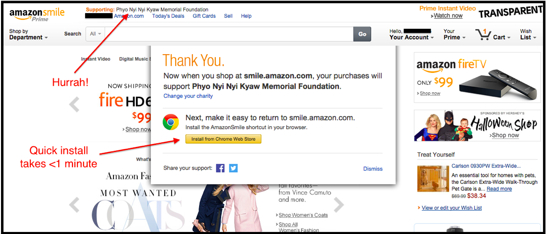
Task: Dismiss the Thank You popup
Action: (373, 169)
